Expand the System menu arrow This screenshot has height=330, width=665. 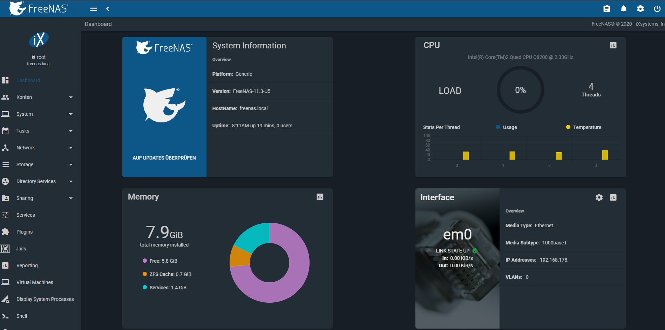(71, 114)
